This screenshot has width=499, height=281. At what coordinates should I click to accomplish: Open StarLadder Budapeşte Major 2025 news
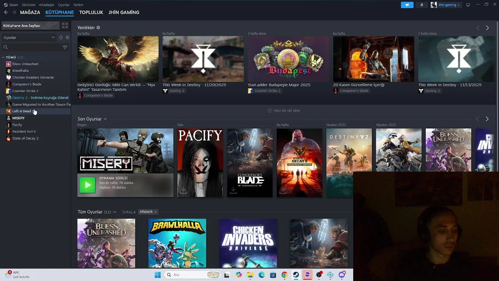click(x=288, y=59)
